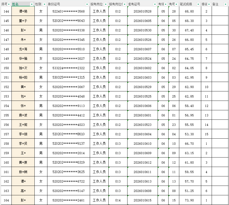
Task: Select name cell 独*次
Action: coord(23,68)
